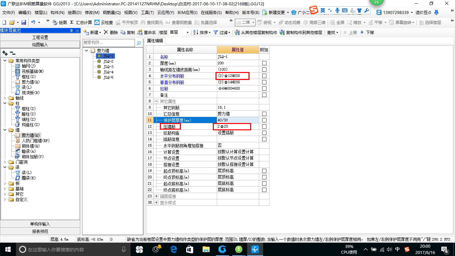
Task: Click 排序 sort button
Action: (x=202, y=32)
